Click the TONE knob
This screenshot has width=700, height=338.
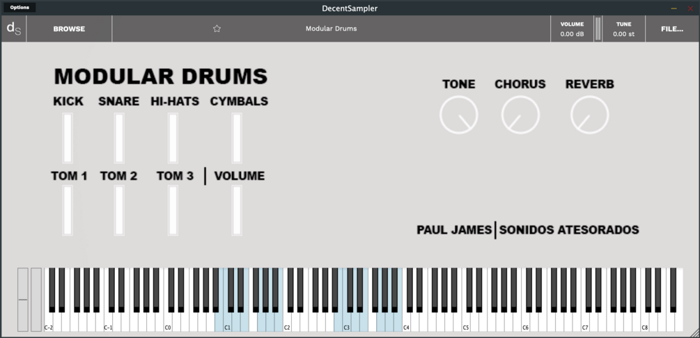point(459,115)
